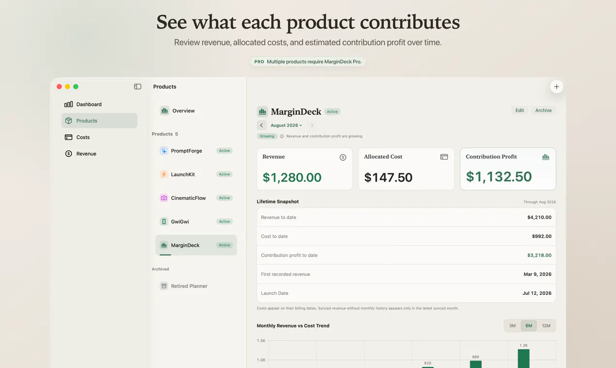This screenshot has height=368, width=616.
Task: Click the MarginDeck list item chart icon
Action: (164, 245)
